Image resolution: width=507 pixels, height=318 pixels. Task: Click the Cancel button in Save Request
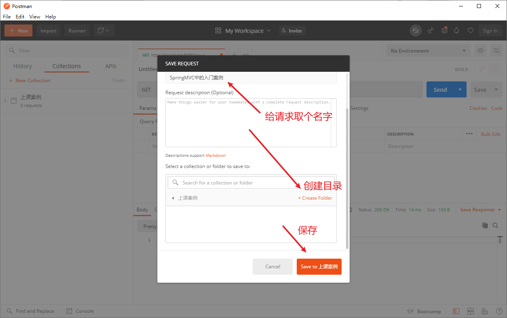point(273,267)
